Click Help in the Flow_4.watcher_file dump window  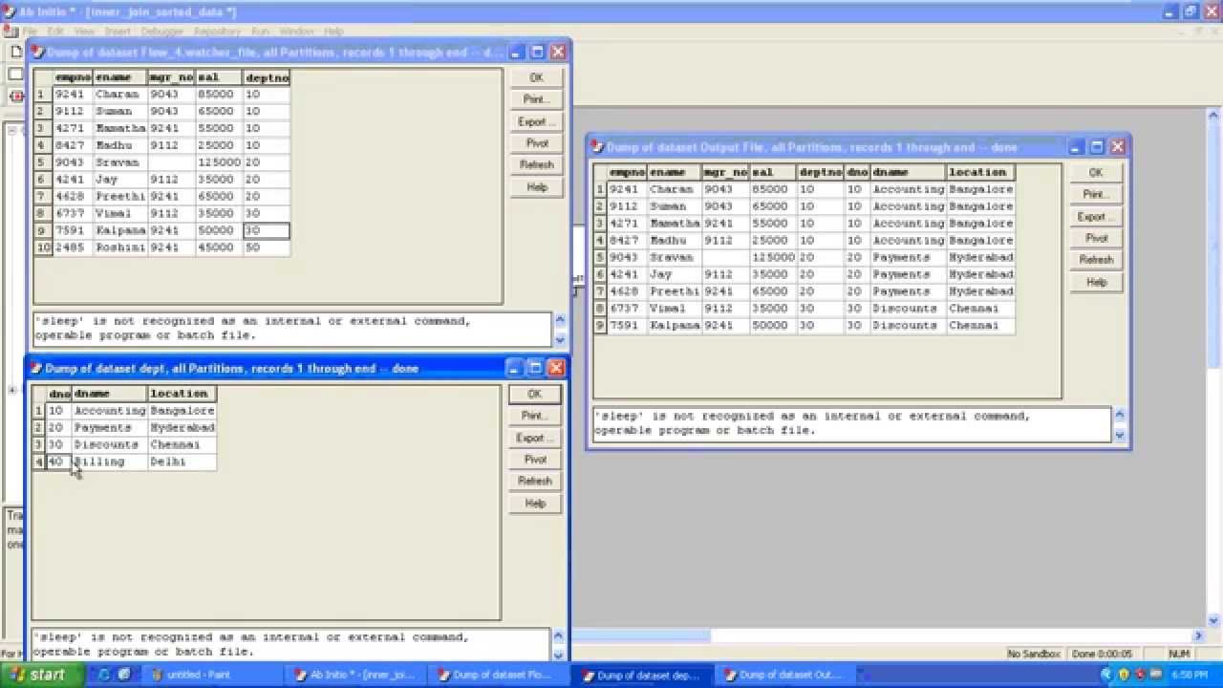point(536,187)
